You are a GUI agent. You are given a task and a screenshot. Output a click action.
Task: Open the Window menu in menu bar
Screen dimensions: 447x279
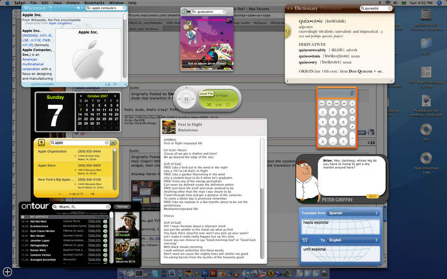point(116,3)
